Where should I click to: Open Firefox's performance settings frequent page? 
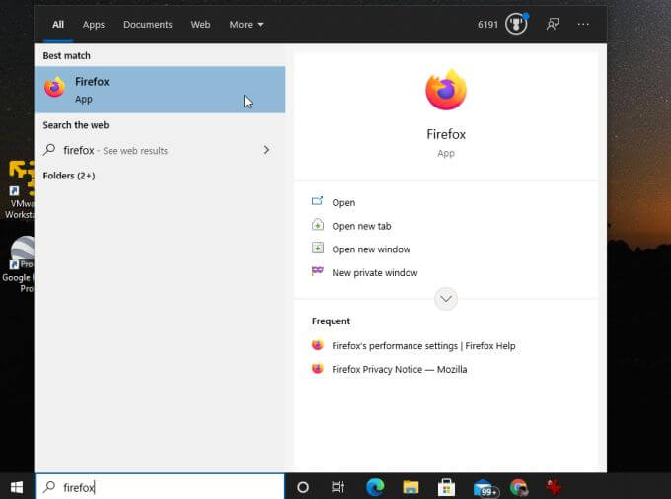point(423,346)
